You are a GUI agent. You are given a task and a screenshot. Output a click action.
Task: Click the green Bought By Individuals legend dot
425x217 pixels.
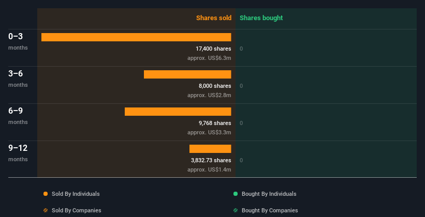[x=236, y=194]
